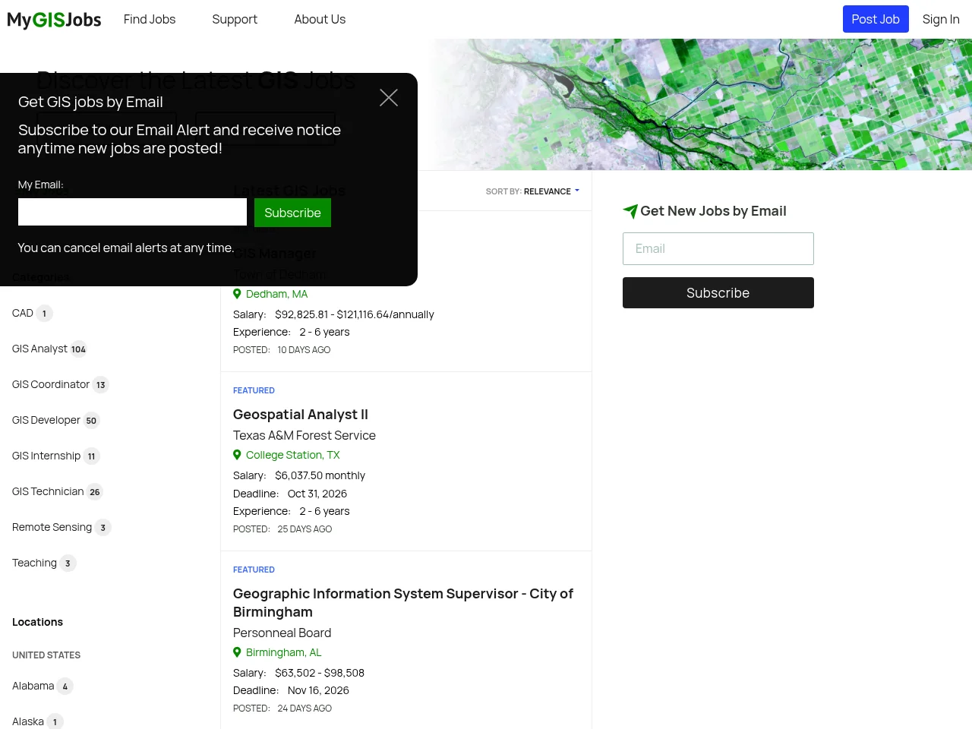Click Sign In
The width and height of the screenshot is (972, 729).
click(941, 19)
